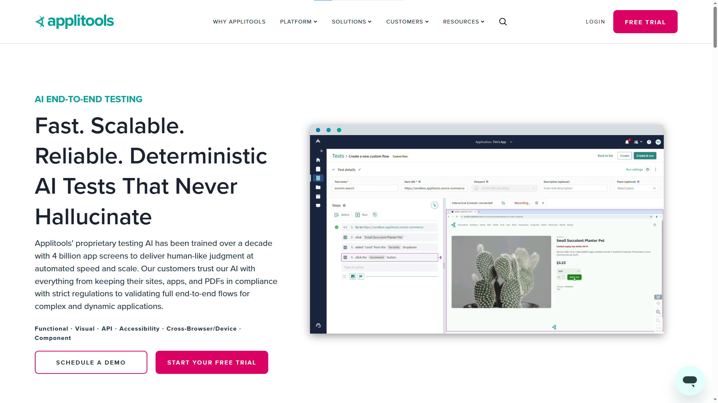Click the pencil edit icon beside Test details
This screenshot has height=403, width=718.
tap(359, 169)
